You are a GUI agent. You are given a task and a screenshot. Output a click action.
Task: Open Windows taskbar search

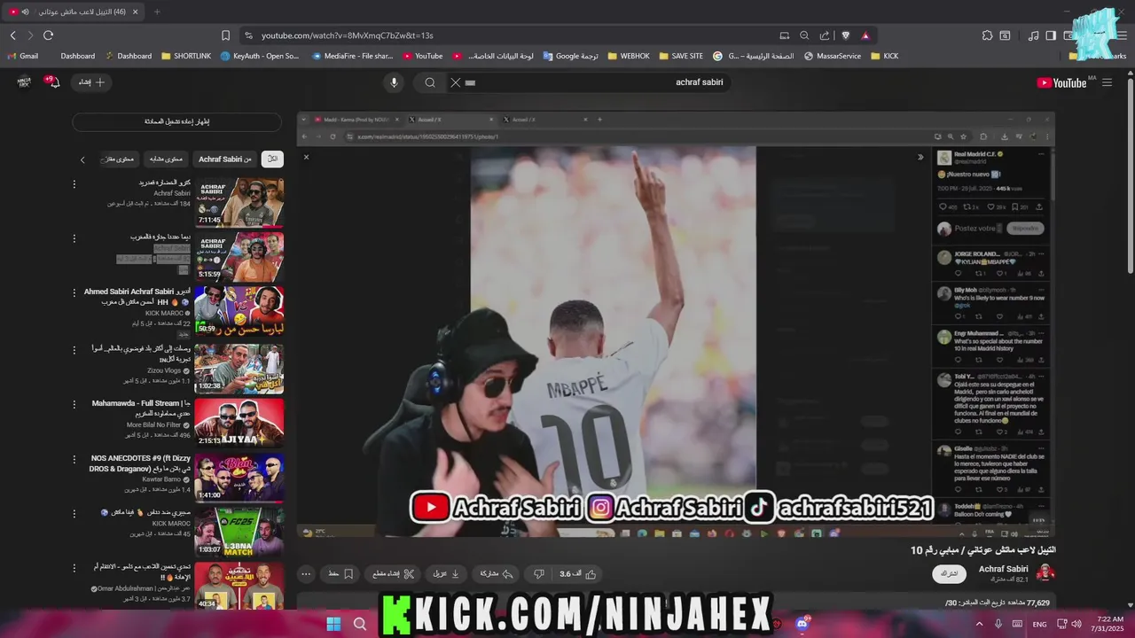pyautogui.click(x=360, y=624)
